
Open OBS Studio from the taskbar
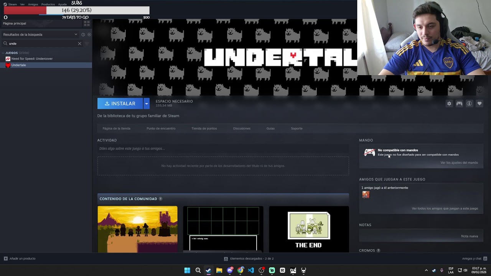(261, 270)
